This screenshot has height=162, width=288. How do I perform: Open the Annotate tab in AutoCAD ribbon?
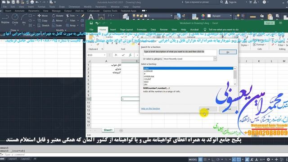[x=19, y=11]
